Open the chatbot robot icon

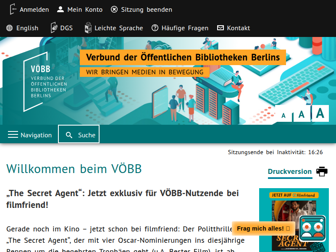click(x=312, y=228)
